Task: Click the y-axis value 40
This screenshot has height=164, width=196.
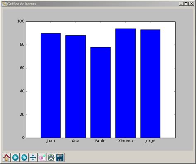Action: [22, 91]
